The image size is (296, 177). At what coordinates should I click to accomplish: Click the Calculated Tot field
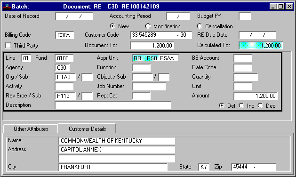pos(261,46)
